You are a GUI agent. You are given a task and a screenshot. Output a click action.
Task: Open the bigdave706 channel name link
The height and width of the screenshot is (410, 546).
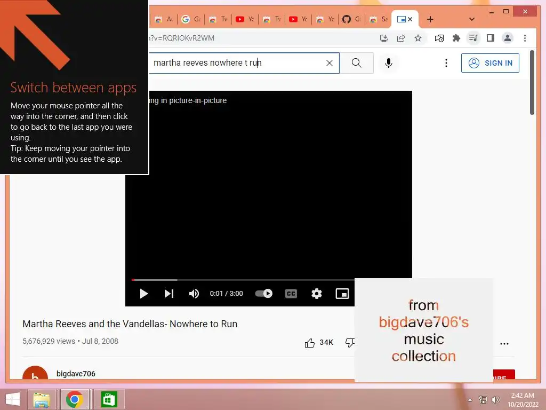click(76, 373)
